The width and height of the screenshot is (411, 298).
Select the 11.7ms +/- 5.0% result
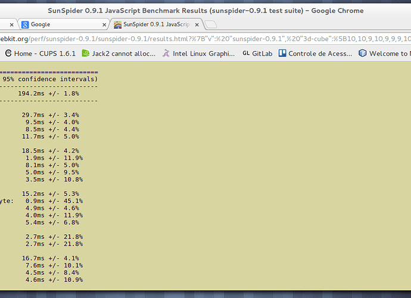pyautogui.click(x=50, y=136)
